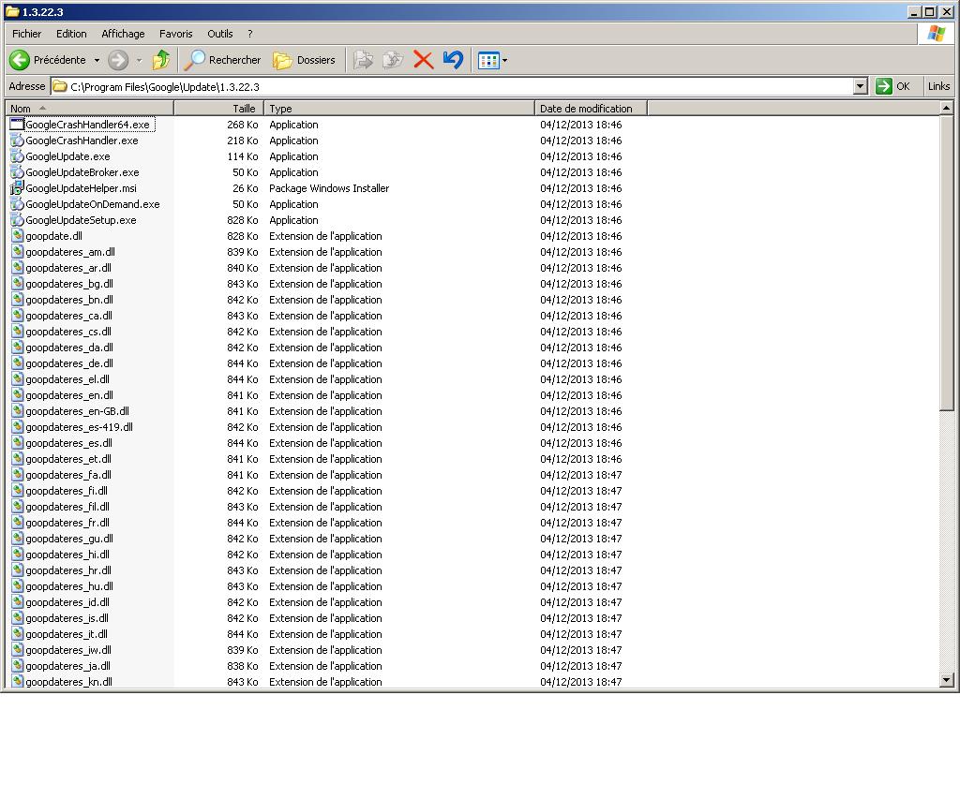Sort by Date de modification header
The width and height of the screenshot is (960, 799).
[591, 109]
